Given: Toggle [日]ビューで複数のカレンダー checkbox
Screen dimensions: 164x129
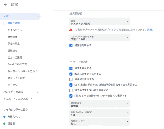Looking at the screenshot, I should click(71, 96).
